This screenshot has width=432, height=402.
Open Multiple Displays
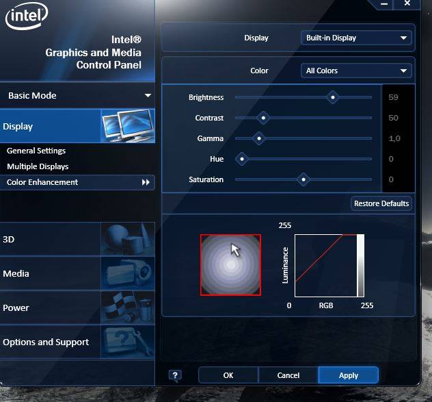[x=38, y=166]
